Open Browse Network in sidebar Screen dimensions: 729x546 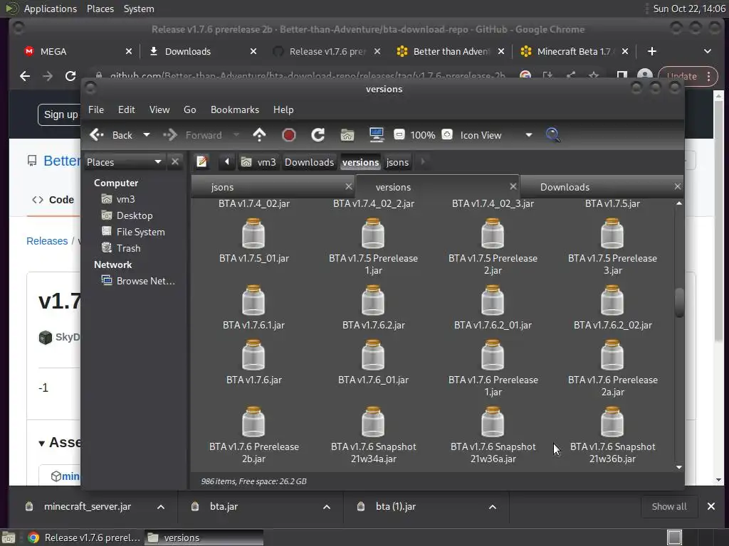[145, 281]
